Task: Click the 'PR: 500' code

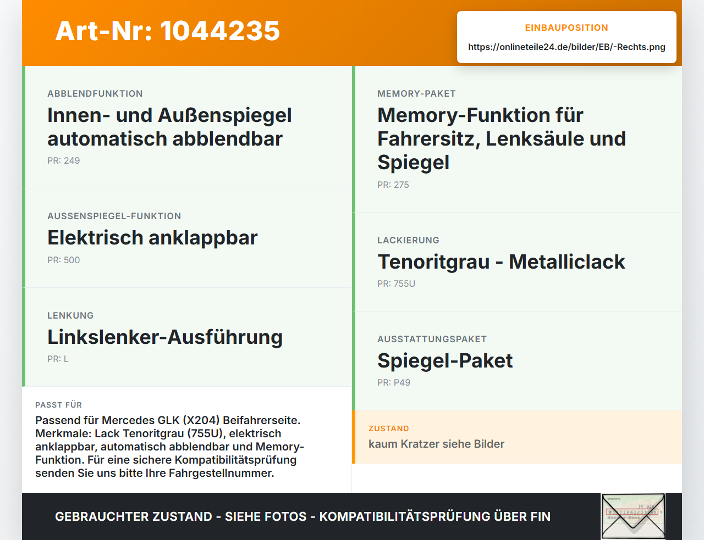Action: [64, 260]
